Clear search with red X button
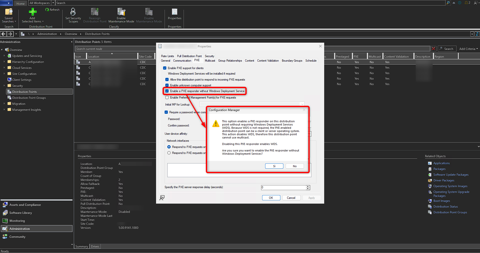 [433, 49]
